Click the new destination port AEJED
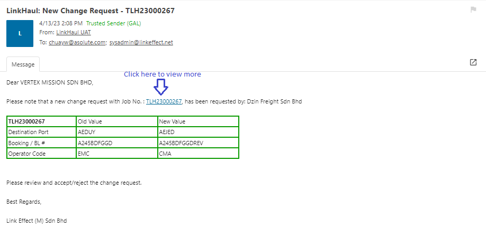 tap(166, 132)
